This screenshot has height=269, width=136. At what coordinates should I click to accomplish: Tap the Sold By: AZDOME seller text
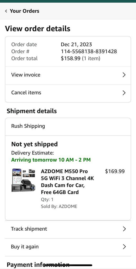pos(59,206)
